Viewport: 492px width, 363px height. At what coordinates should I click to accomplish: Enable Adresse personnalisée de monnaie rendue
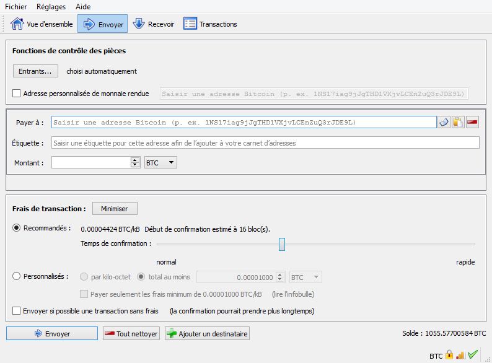tap(17, 94)
